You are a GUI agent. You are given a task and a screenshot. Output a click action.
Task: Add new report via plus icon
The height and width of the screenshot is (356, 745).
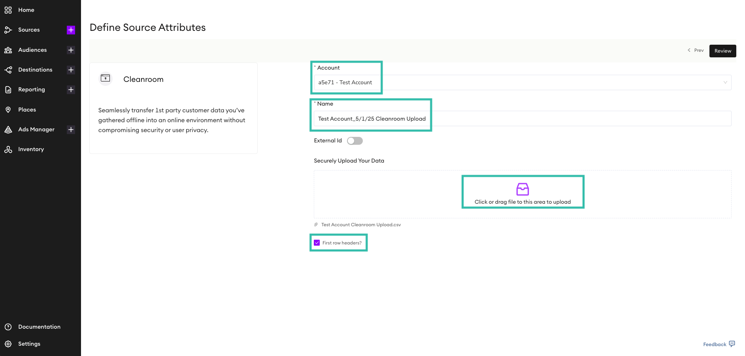[x=71, y=89]
